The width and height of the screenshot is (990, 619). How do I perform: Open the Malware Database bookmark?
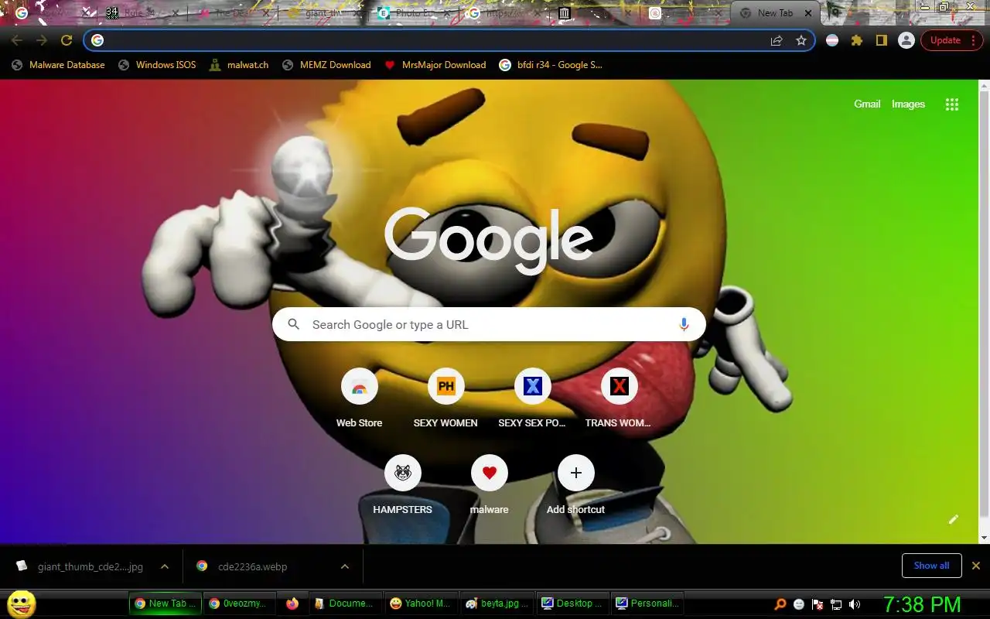coord(58,65)
